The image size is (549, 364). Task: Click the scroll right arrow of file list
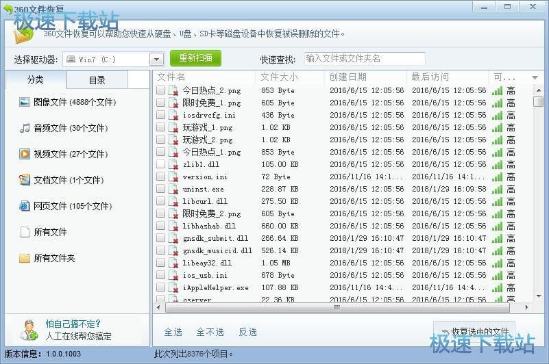click(x=526, y=308)
